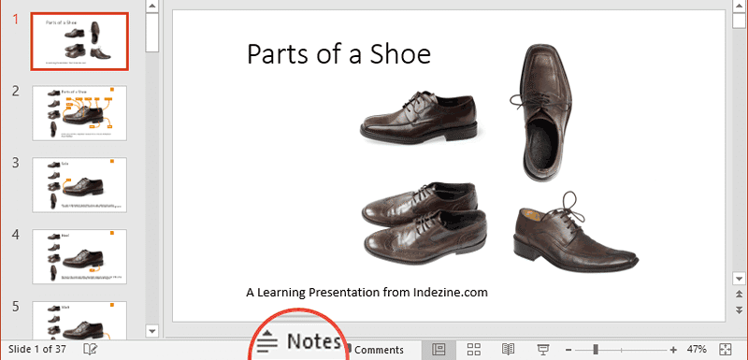Start Slide Show from status bar
The image size is (748, 360).
tap(543, 350)
